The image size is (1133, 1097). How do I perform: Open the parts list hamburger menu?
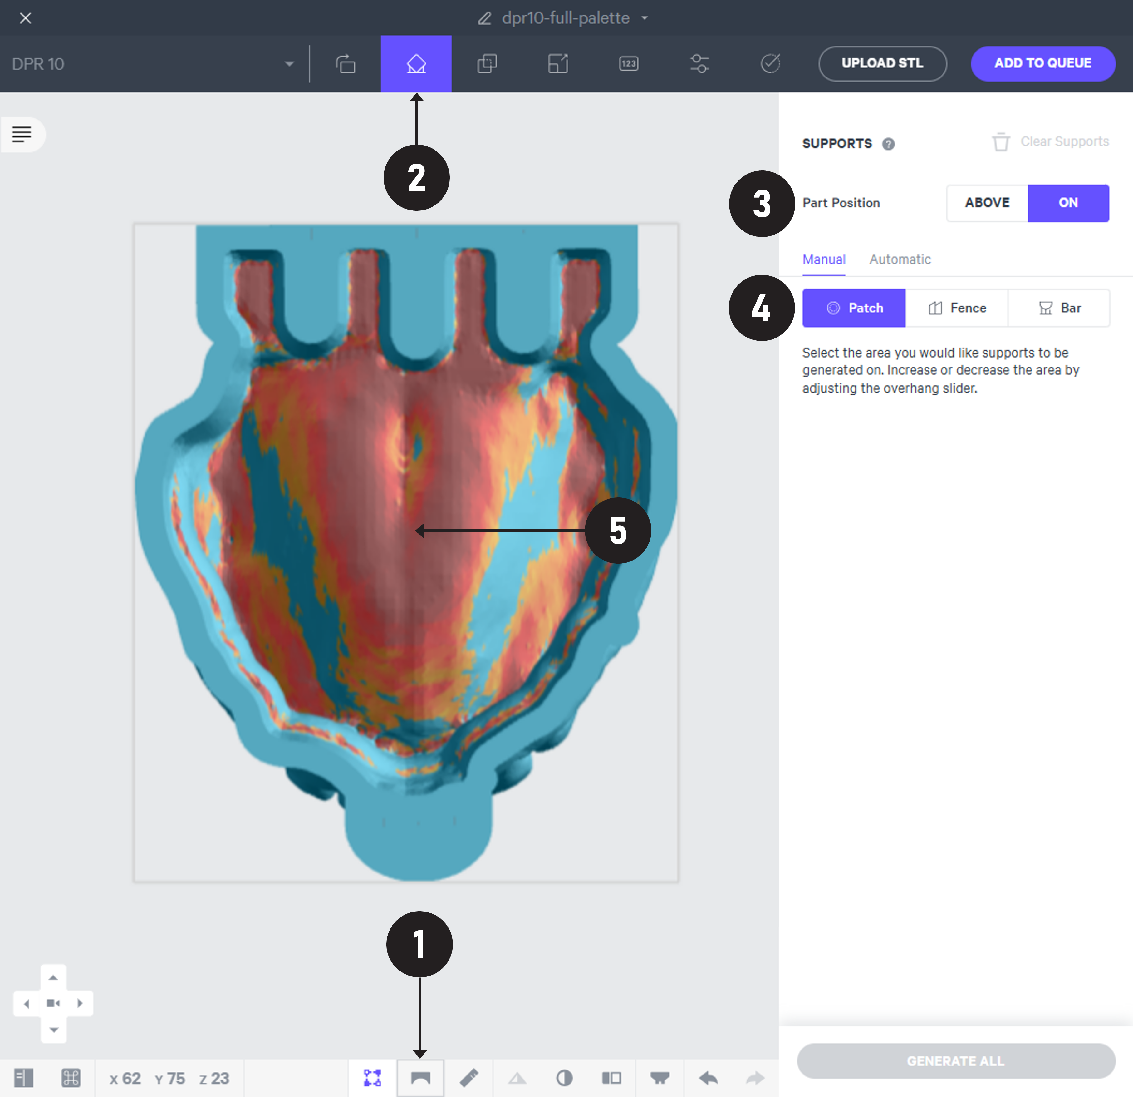click(22, 134)
